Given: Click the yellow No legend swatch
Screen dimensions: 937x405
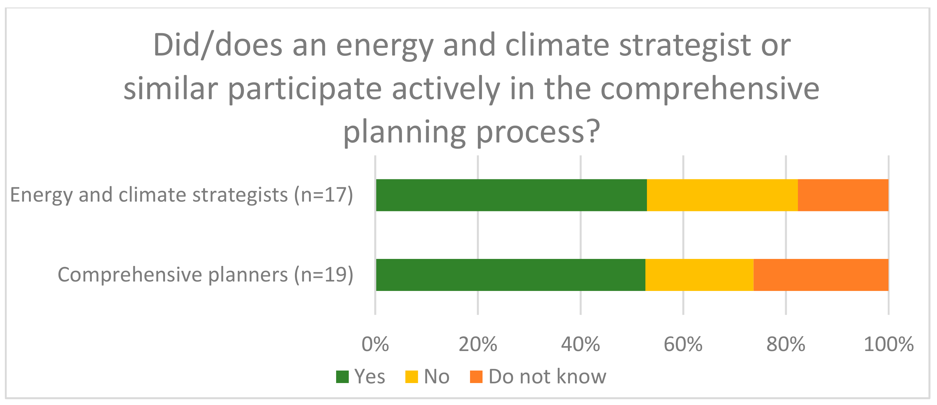Looking at the screenshot, I should (x=411, y=377).
